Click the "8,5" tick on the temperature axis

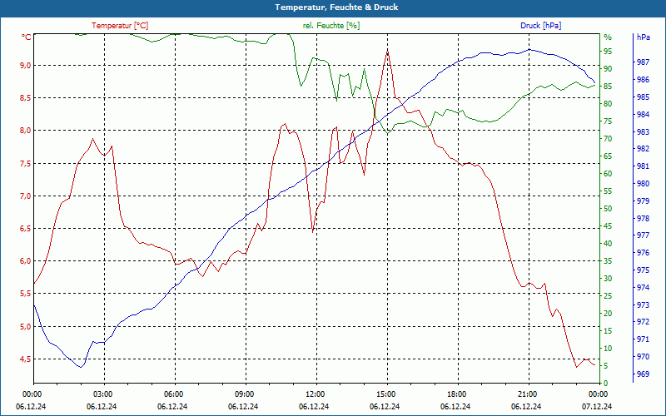[x=26, y=98]
